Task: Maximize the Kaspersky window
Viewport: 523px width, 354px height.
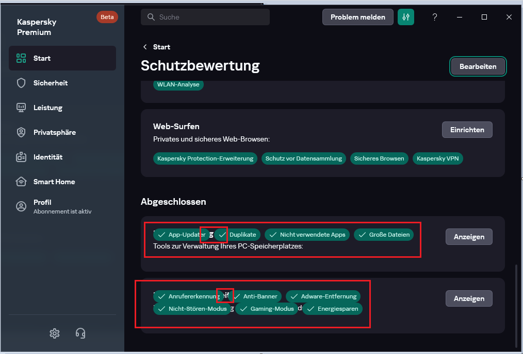Action: pos(484,17)
